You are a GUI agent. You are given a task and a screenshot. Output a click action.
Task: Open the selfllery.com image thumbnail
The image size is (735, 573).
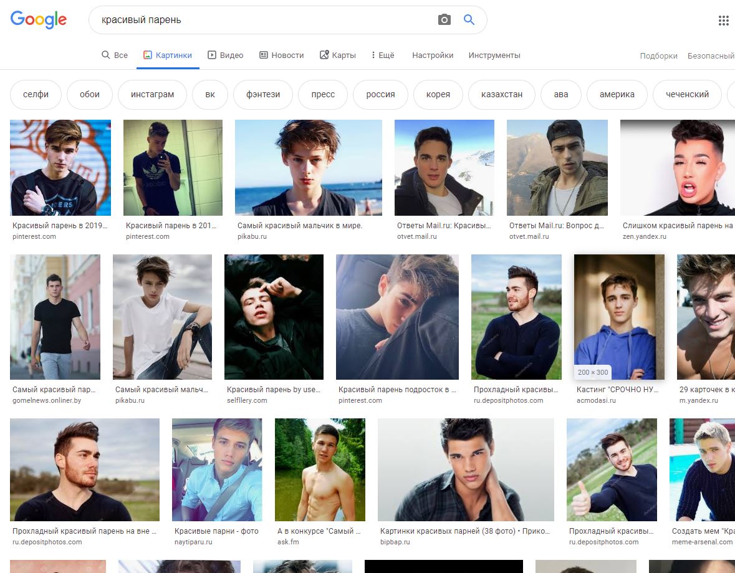274,317
